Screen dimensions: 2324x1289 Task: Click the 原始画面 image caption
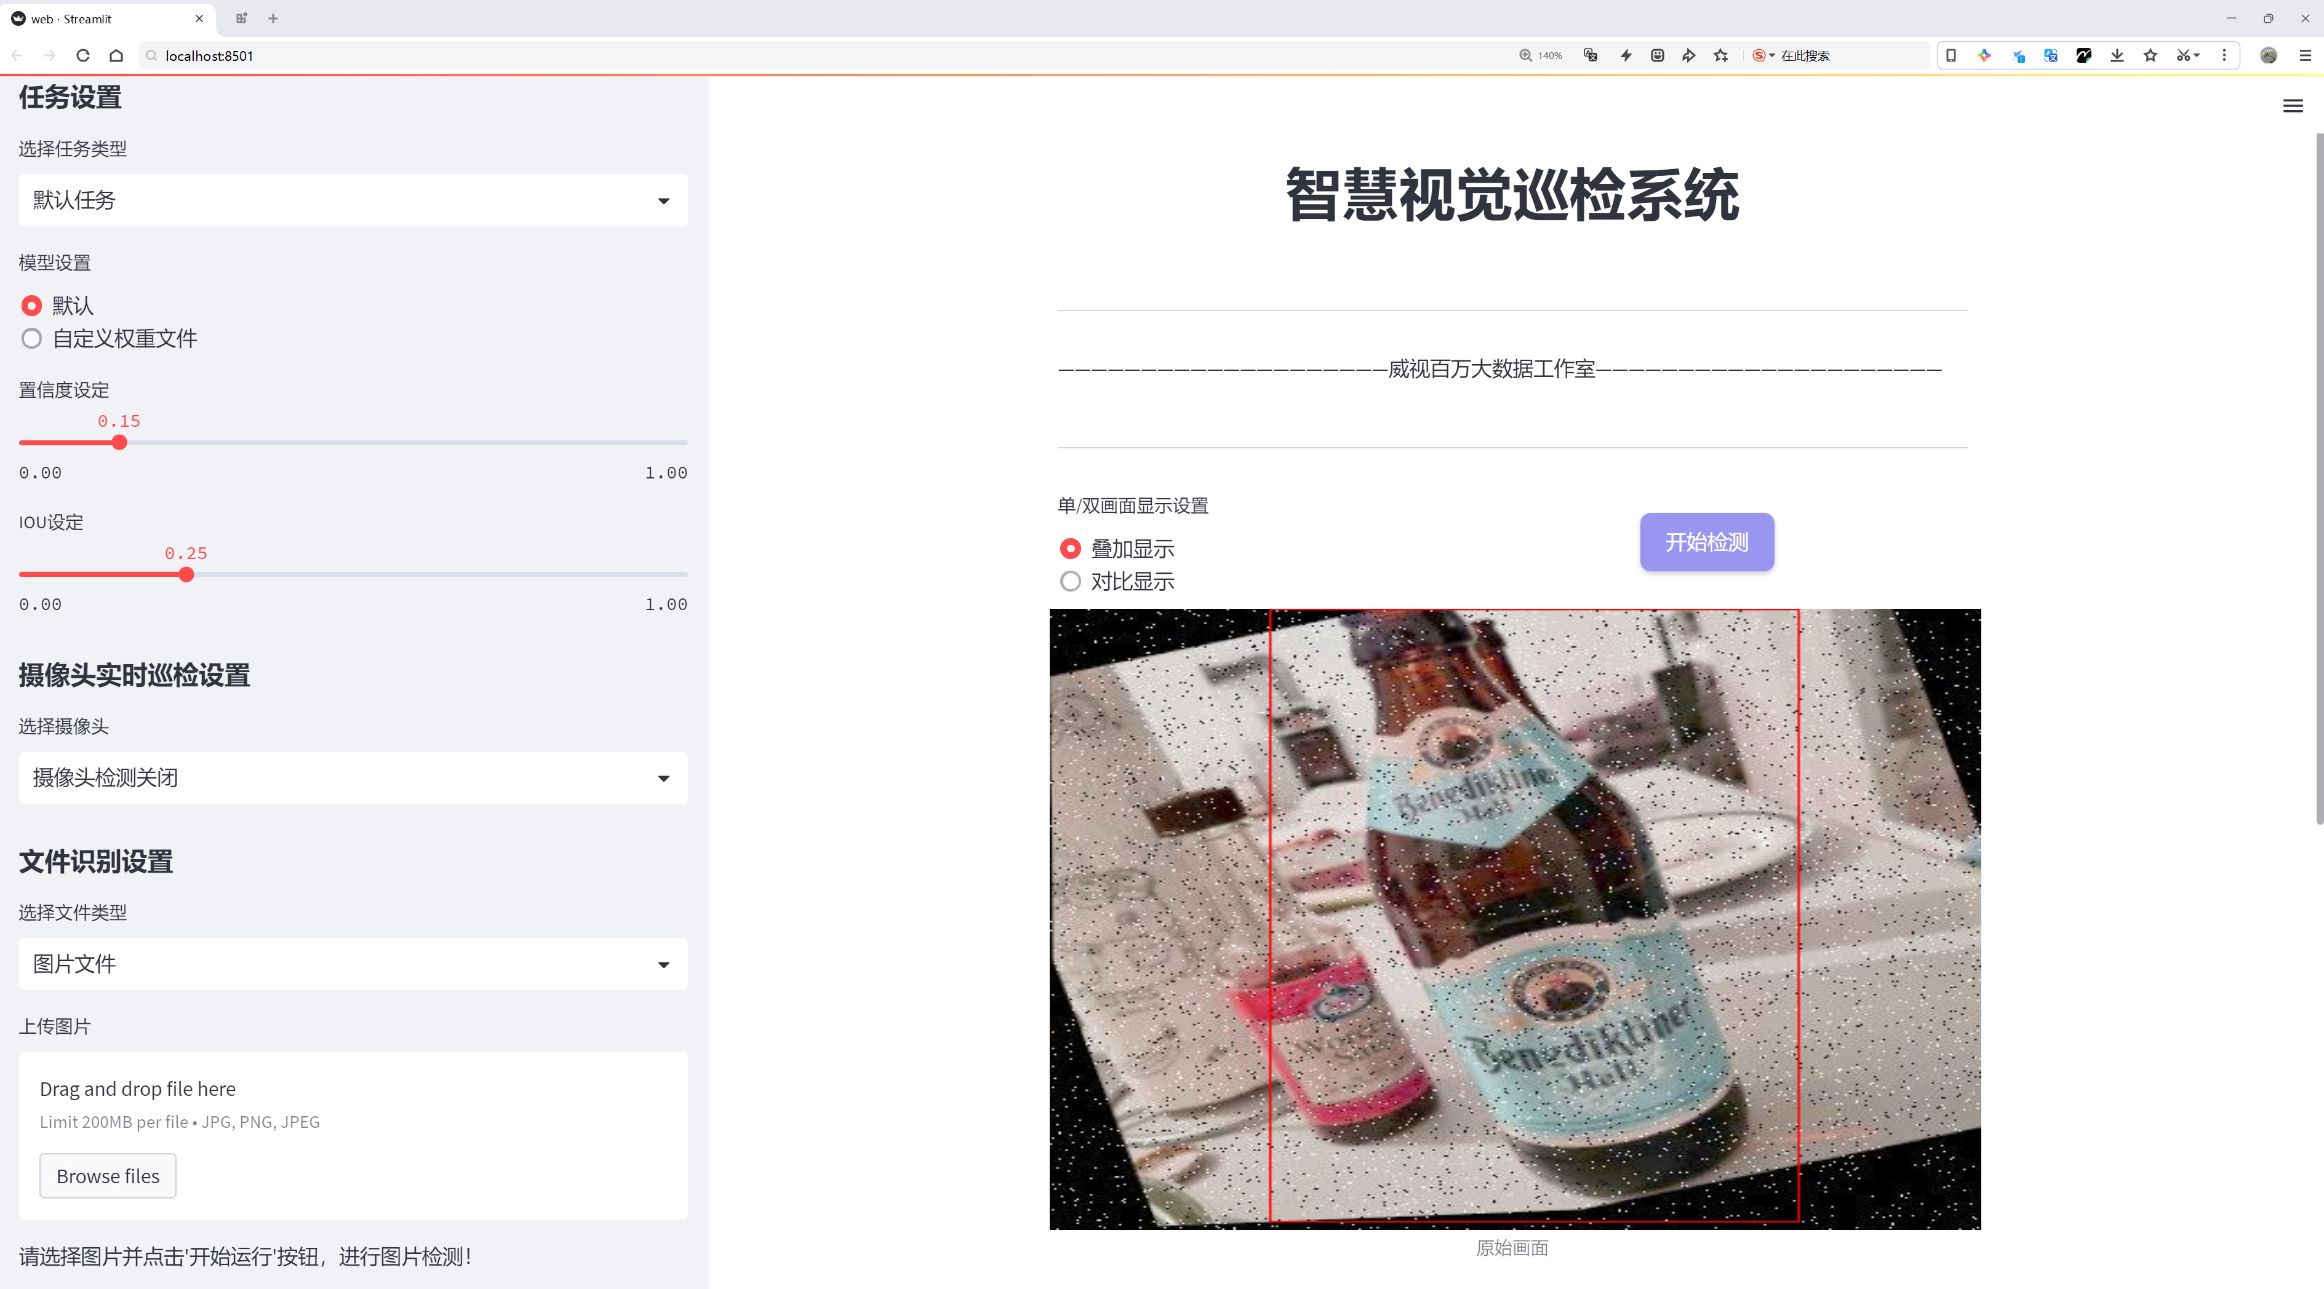point(1512,1248)
